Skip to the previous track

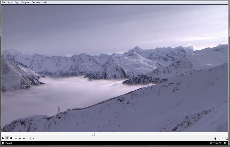16,138
